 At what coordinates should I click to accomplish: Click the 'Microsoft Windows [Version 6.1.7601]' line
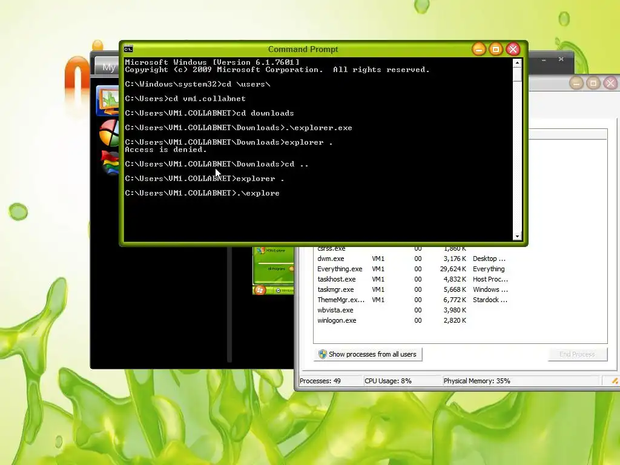(213, 62)
